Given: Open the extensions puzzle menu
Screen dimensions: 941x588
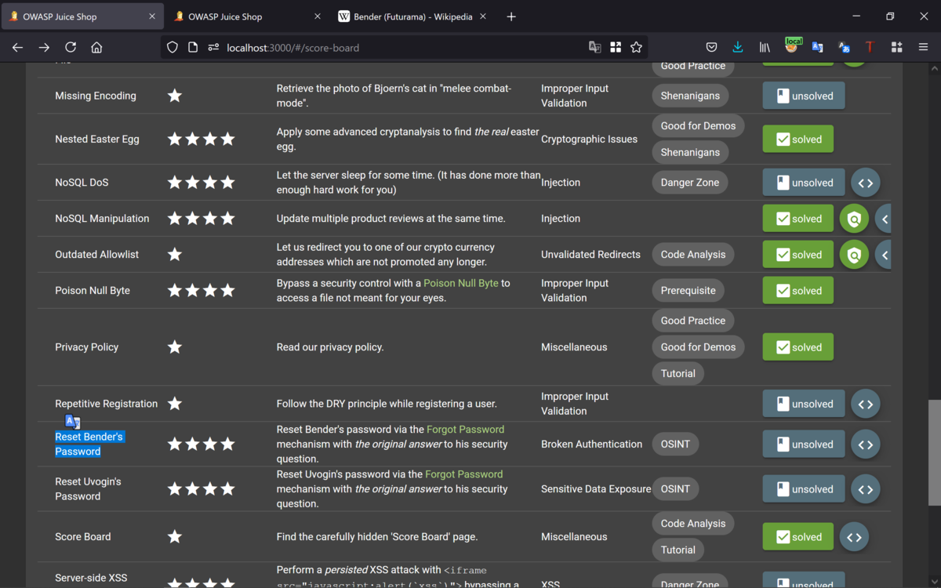Looking at the screenshot, I should click(x=896, y=48).
